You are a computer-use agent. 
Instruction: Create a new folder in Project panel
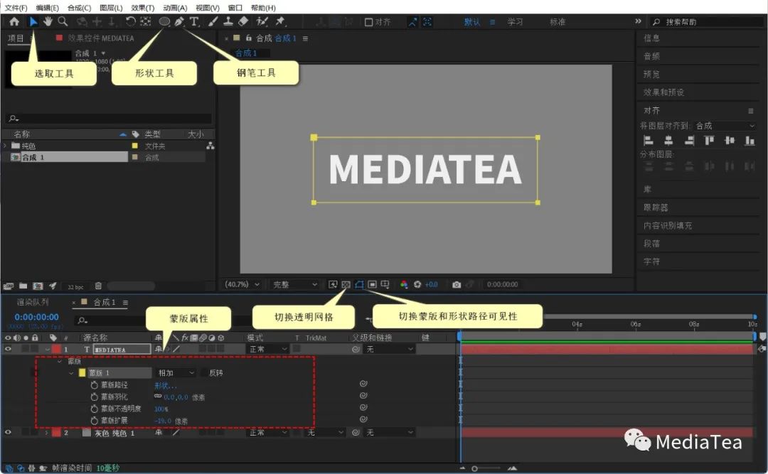[23, 286]
